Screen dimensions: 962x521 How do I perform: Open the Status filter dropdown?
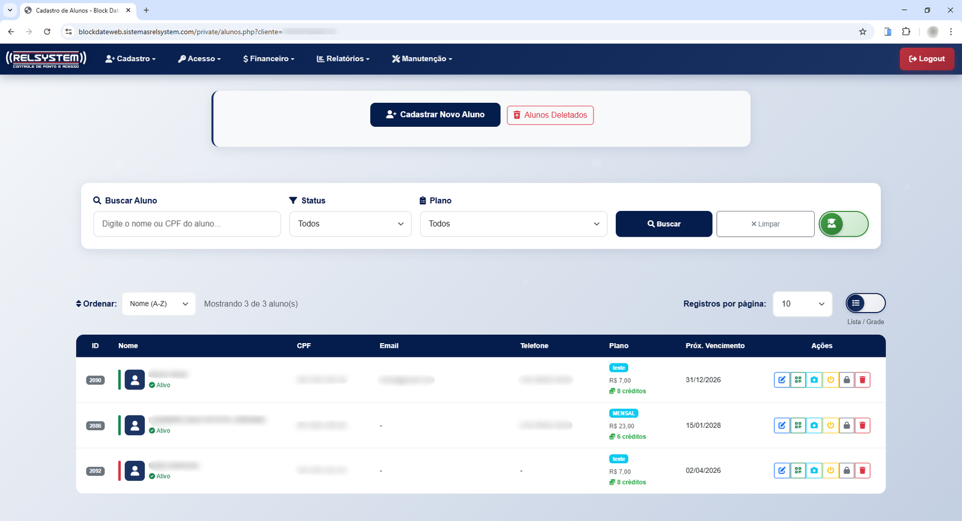point(350,224)
